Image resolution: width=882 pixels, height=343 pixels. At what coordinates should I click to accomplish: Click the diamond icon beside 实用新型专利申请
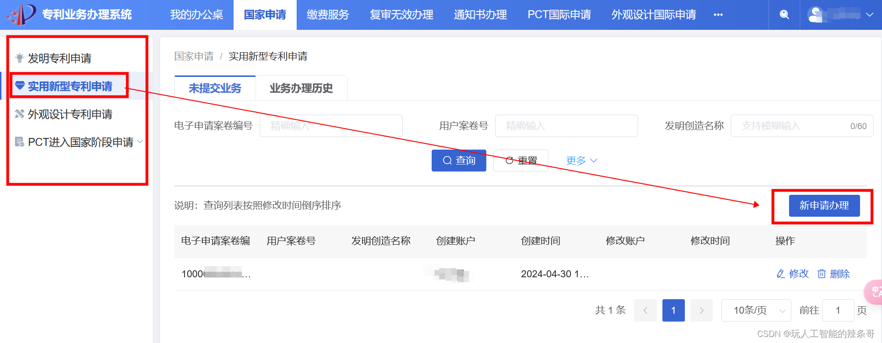(20, 86)
